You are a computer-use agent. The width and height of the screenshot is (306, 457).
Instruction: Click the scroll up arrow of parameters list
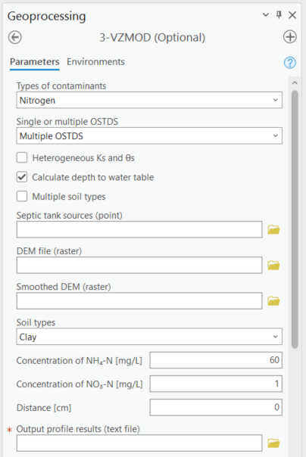tap(295, 83)
